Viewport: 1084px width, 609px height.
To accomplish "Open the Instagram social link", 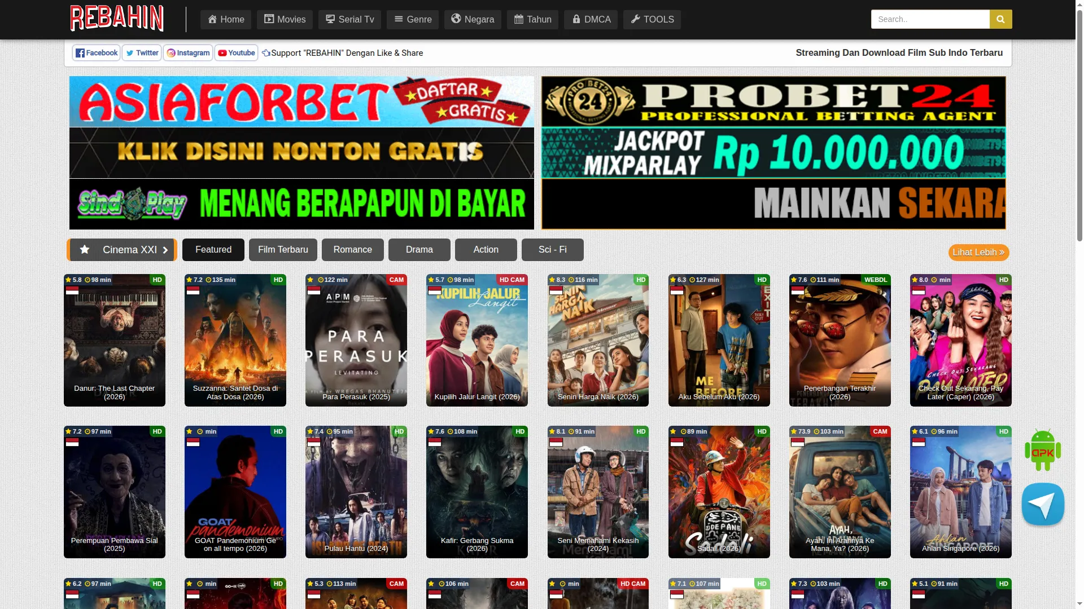I will click(x=188, y=53).
